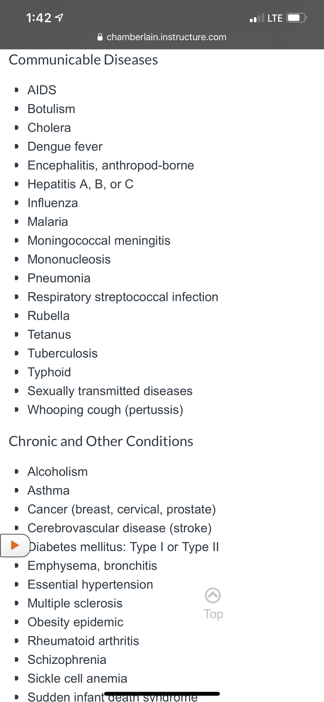Tap the chamberlain.instructure.com address text

click(x=166, y=37)
